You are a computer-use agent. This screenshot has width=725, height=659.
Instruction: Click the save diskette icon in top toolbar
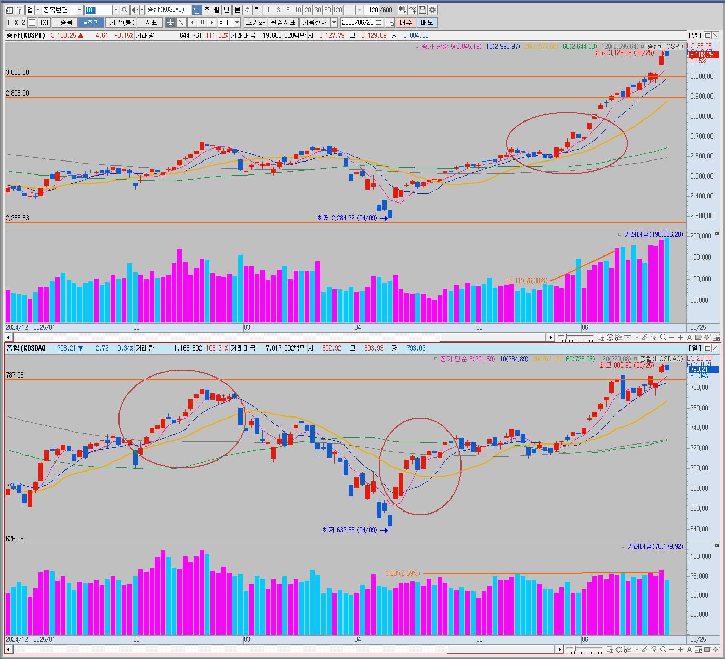pyautogui.click(x=423, y=10)
